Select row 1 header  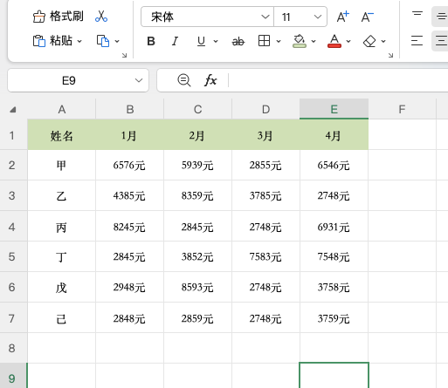[13, 135]
